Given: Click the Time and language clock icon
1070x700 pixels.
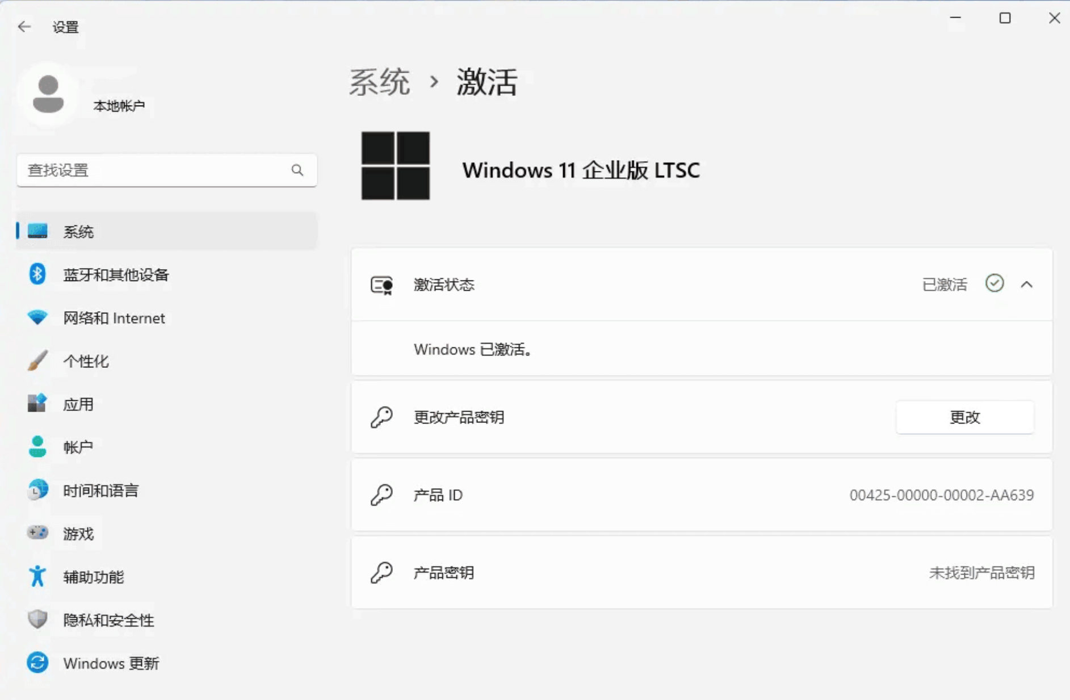Looking at the screenshot, I should 37,490.
